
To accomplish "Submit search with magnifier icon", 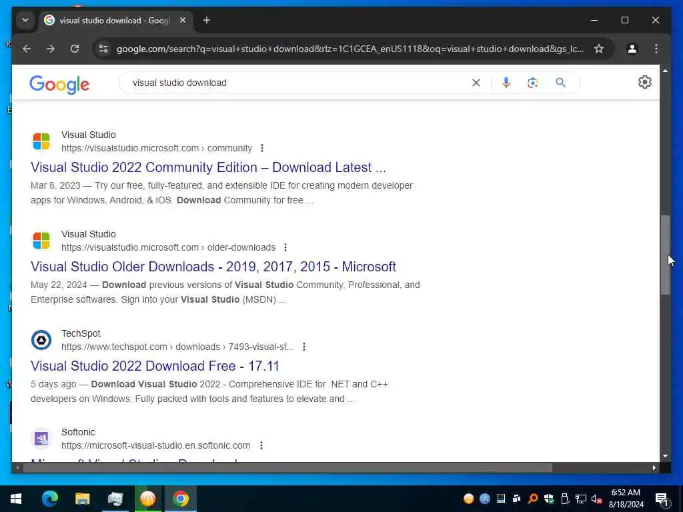I will point(560,83).
